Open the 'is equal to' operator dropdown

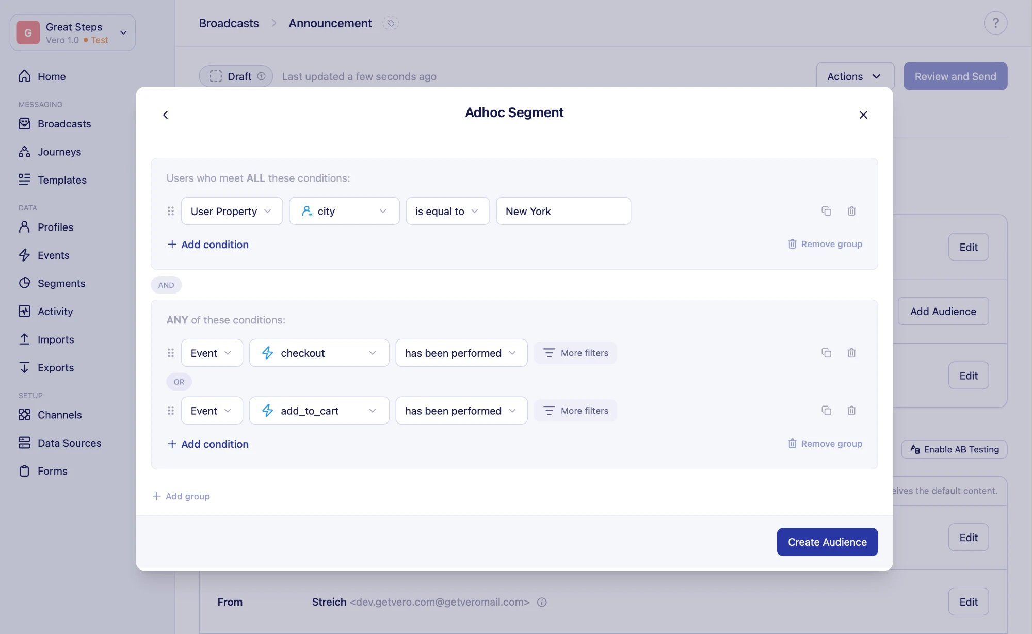447,211
